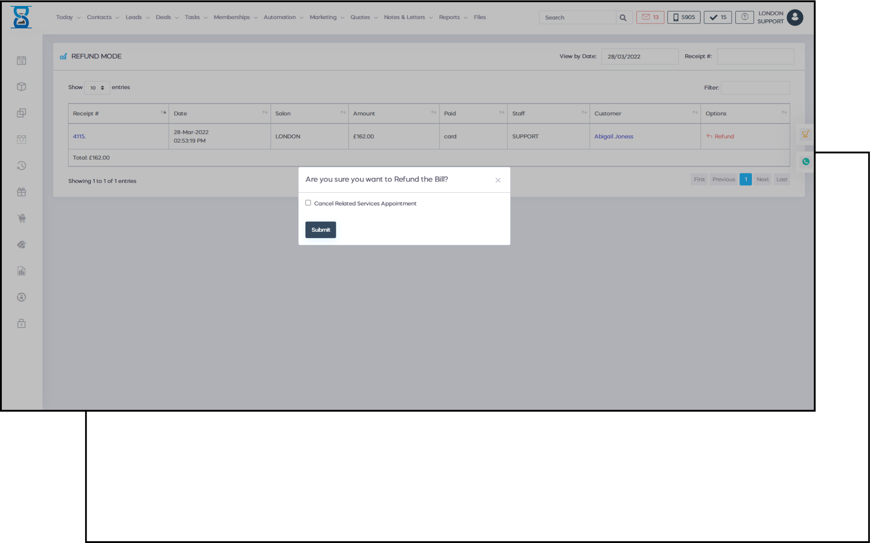Image resolution: width=870 pixels, height=543 pixels.
Task: Open the help question mark icon
Action: (744, 17)
